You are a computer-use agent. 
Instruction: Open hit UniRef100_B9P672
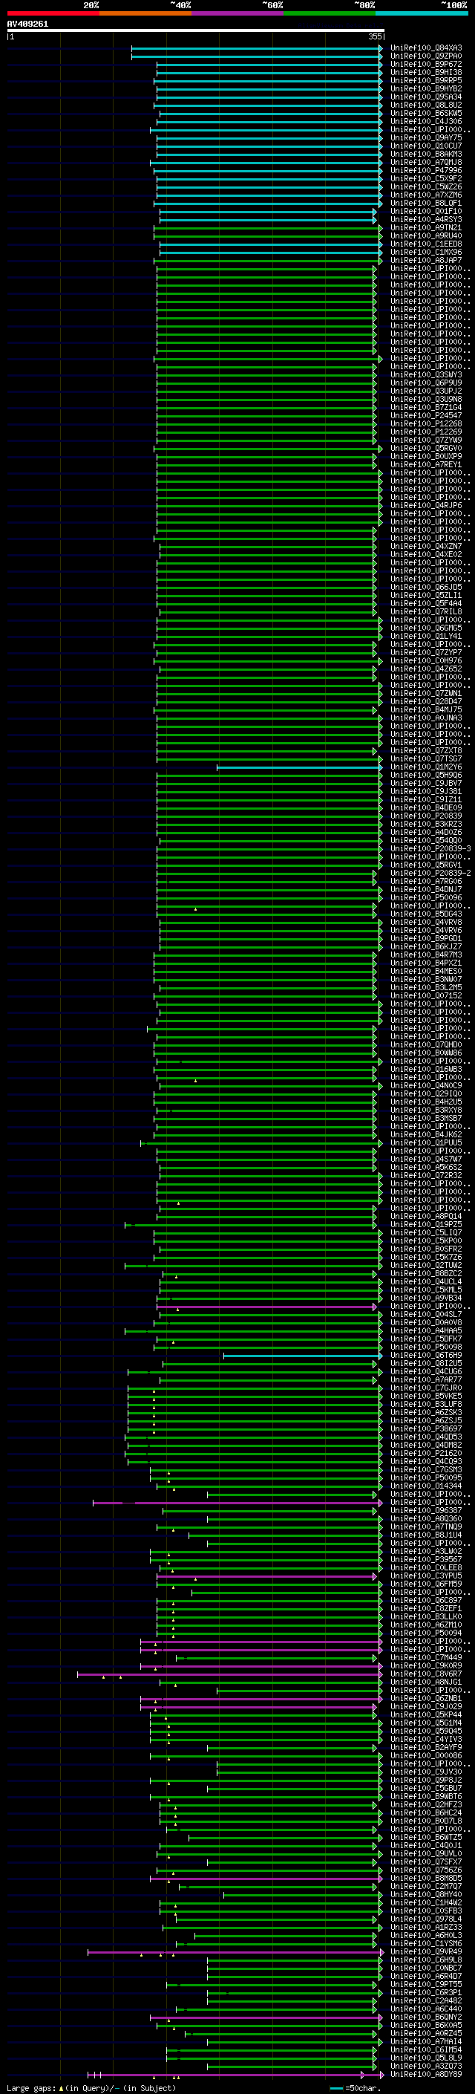(425, 64)
